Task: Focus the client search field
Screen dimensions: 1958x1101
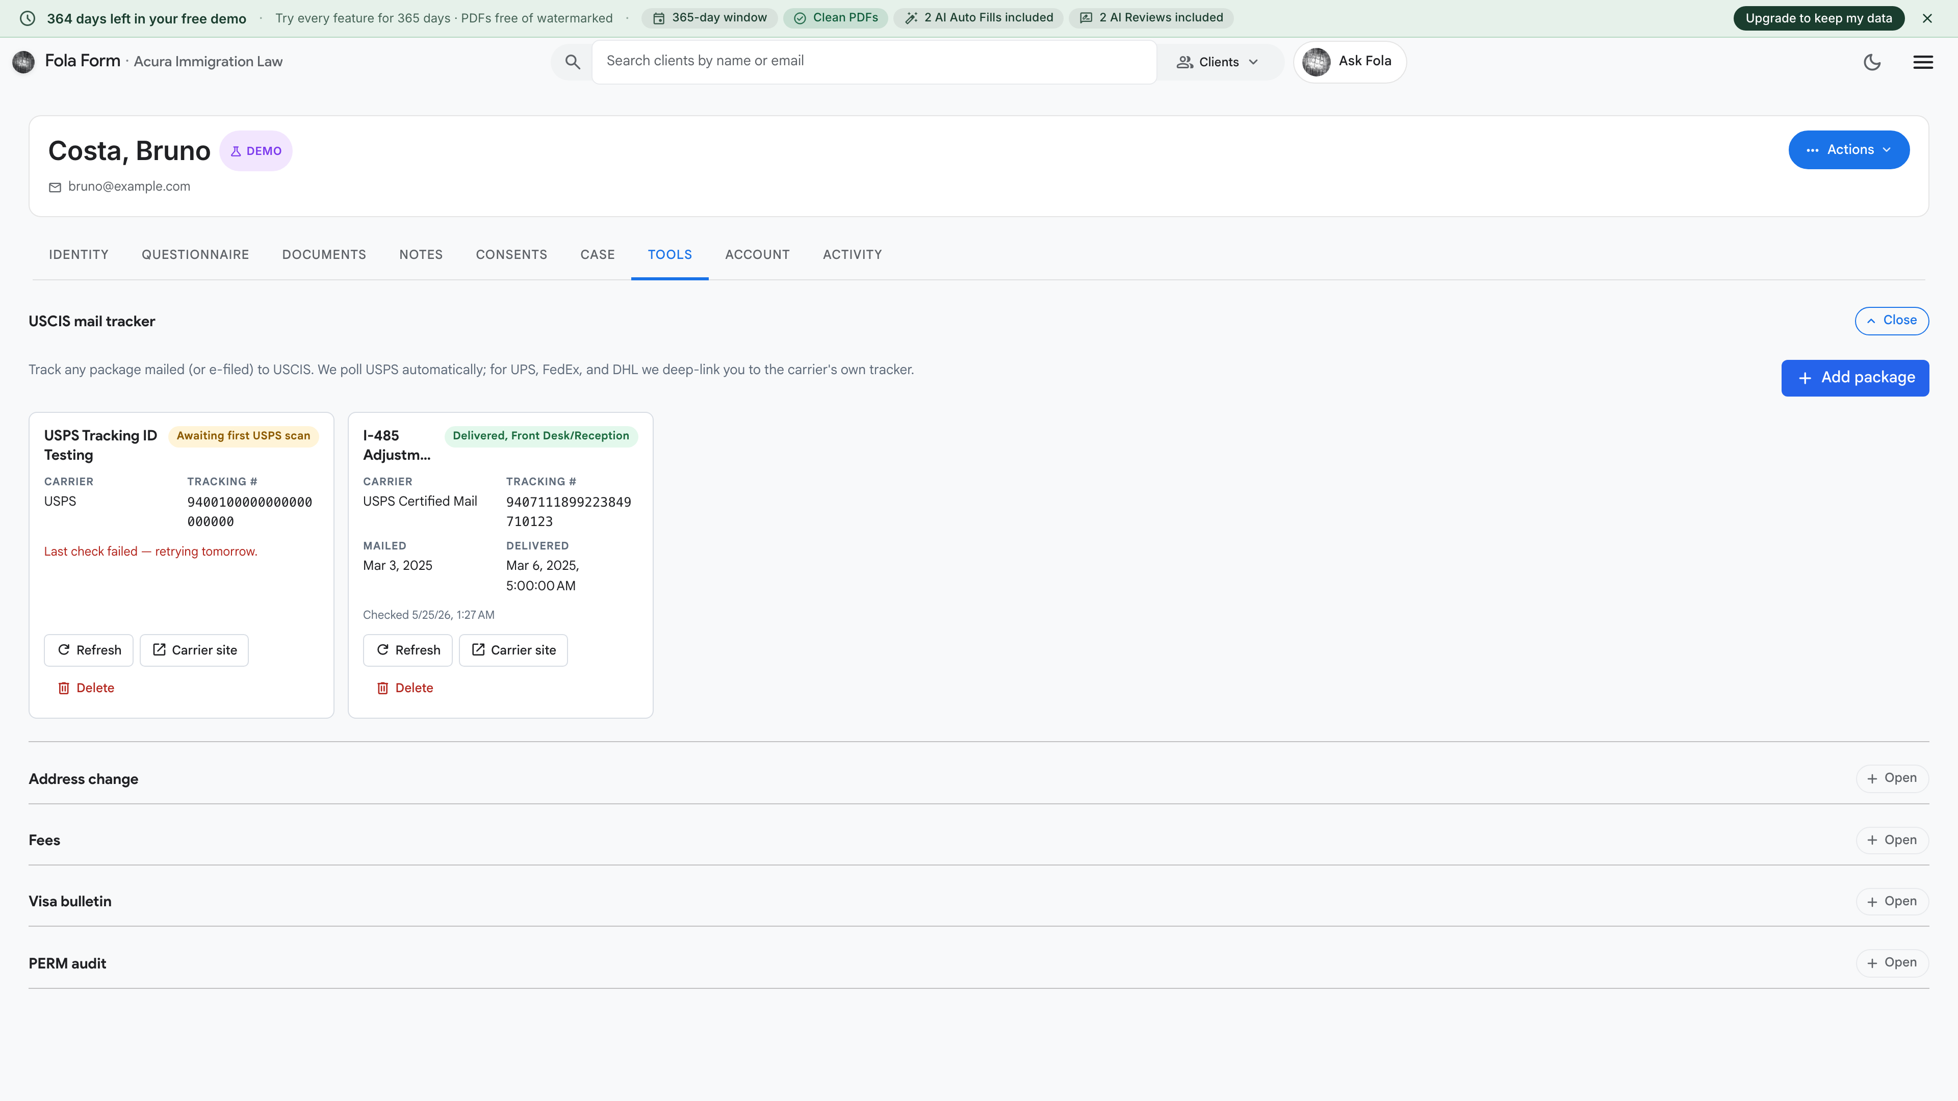Action: point(874,62)
